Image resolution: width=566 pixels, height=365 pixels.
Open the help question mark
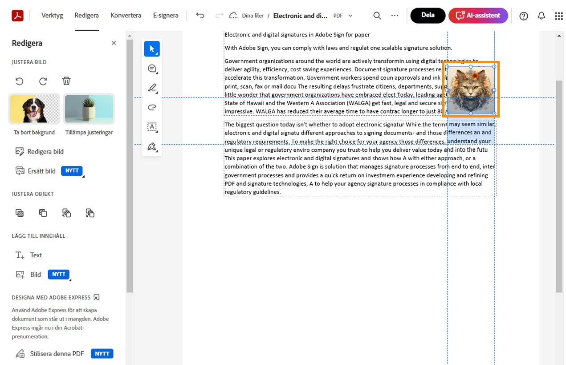pyautogui.click(x=524, y=16)
